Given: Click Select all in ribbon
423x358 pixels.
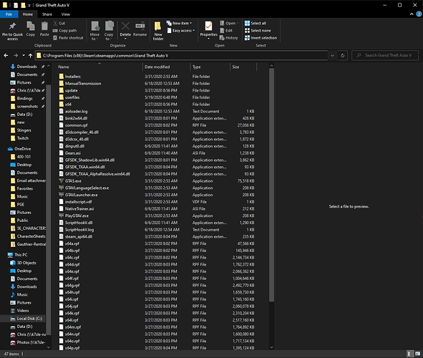Looking at the screenshot, I should tap(256, 23).
